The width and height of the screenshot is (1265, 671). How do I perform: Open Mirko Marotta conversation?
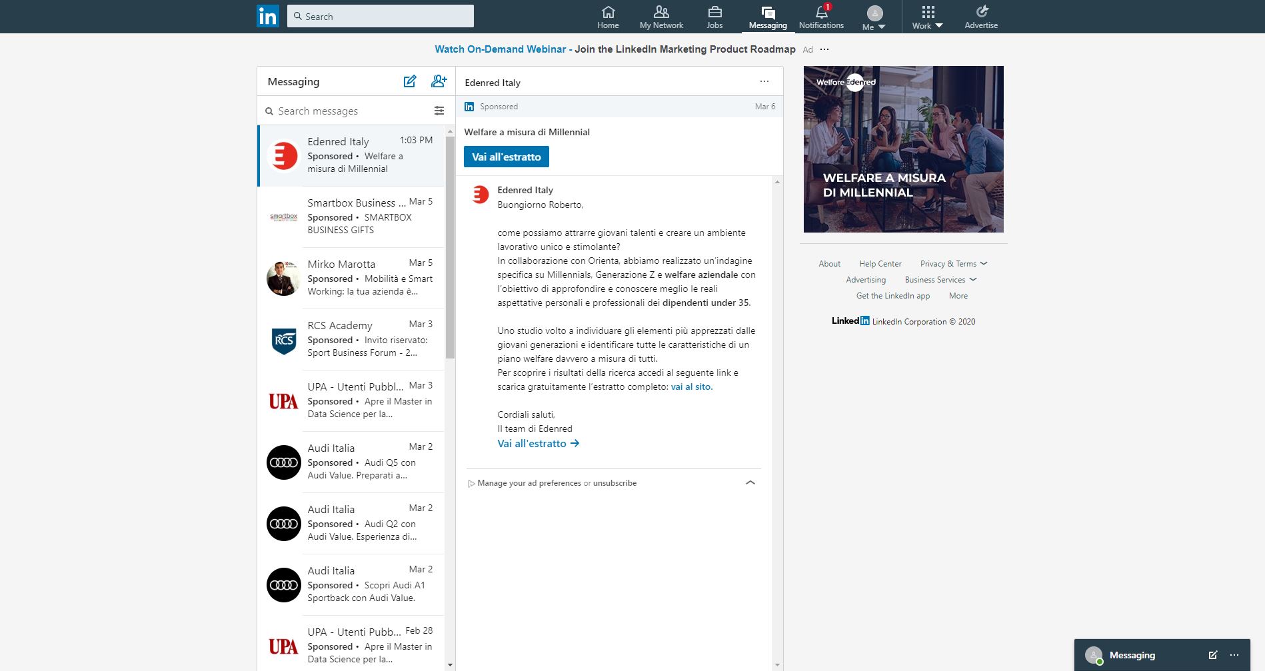click(351, 278)
